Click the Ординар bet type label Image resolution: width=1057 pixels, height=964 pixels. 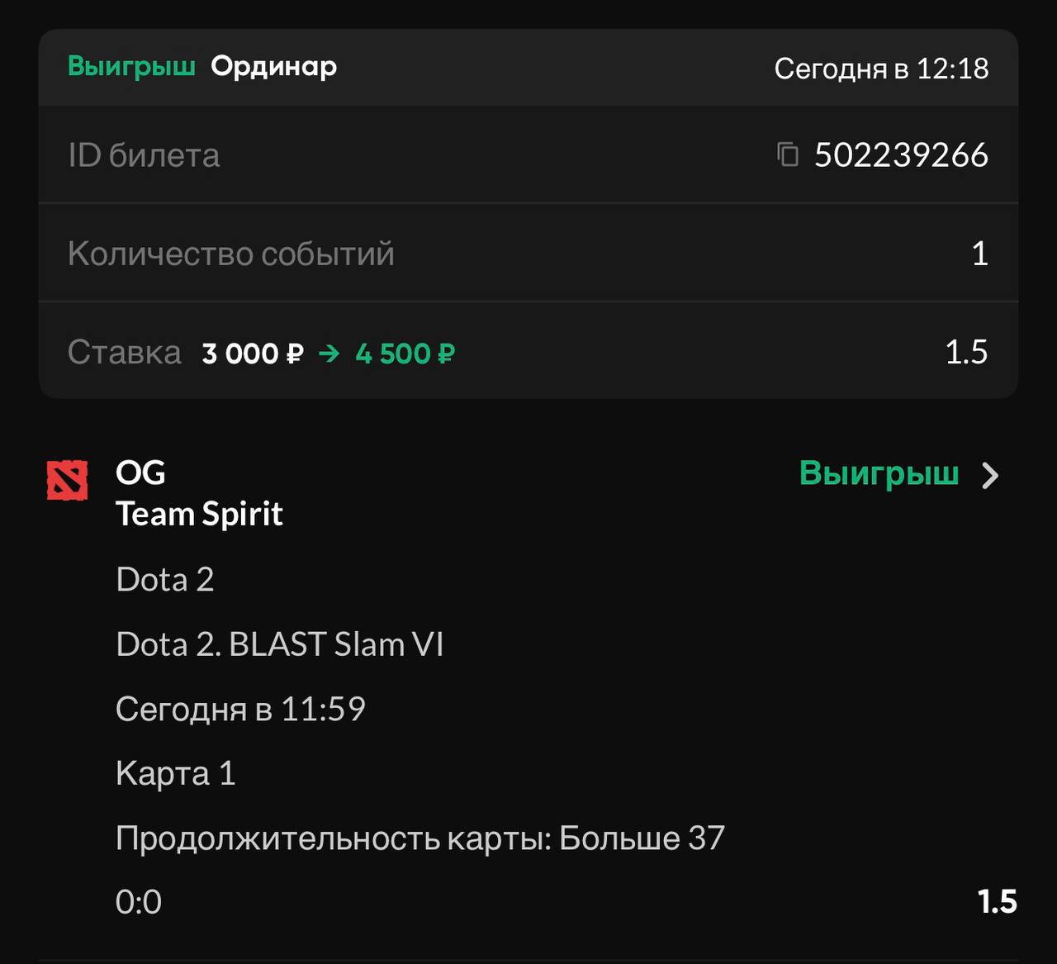(x=273, y=67)
